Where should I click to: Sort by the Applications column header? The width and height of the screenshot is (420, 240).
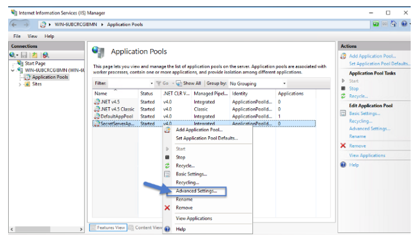point(296,94)
